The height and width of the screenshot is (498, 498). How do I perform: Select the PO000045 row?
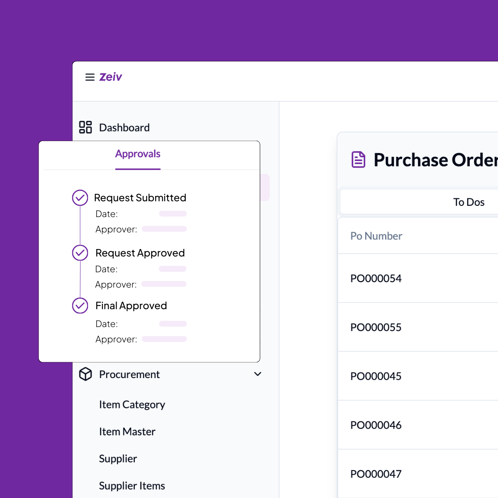point(376,376)
